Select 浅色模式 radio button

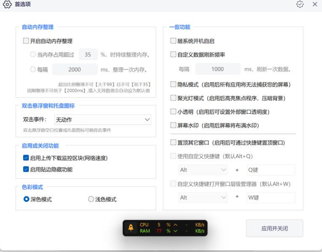point(91,199)
